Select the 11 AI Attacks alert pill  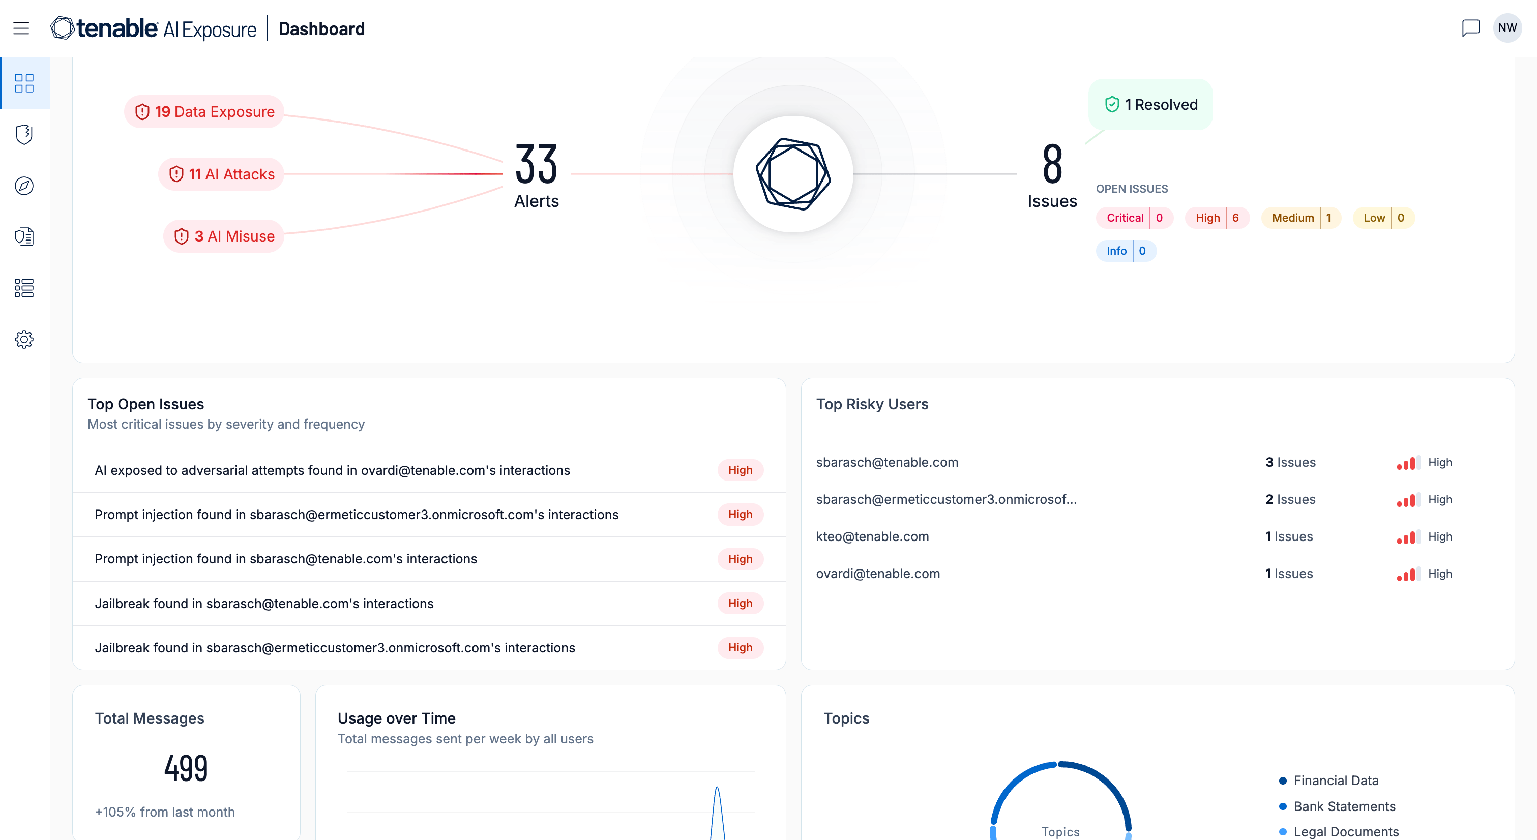tap(221, 174)
